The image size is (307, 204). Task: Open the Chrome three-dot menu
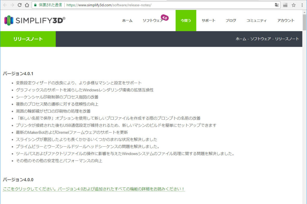click(x=302, y=5)
